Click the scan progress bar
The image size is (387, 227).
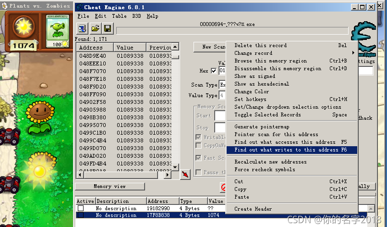coord(232,31)
